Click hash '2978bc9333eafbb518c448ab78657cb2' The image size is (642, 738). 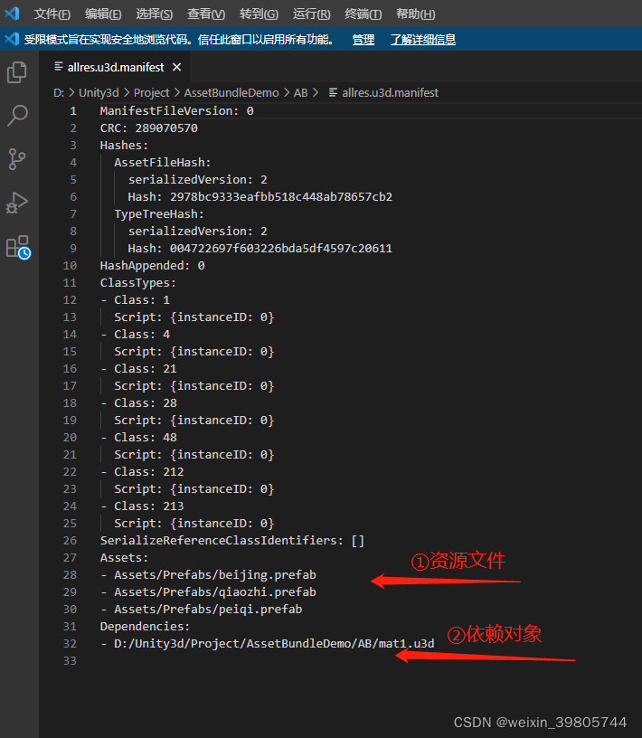coord(281,197)
